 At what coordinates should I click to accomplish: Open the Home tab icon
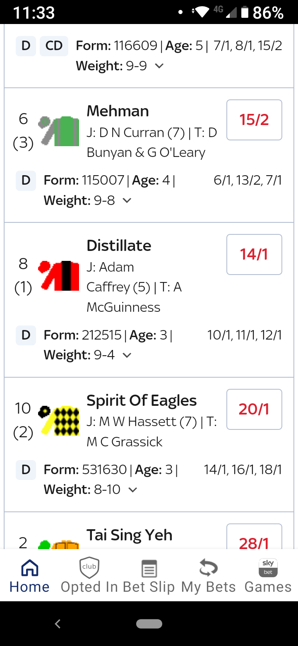[29, 568]
